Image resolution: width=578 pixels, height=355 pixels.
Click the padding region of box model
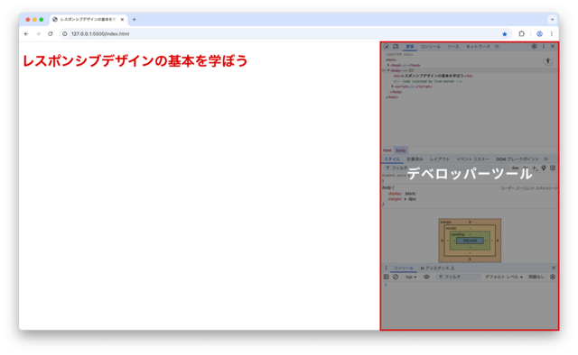click(x=470, y=234)
